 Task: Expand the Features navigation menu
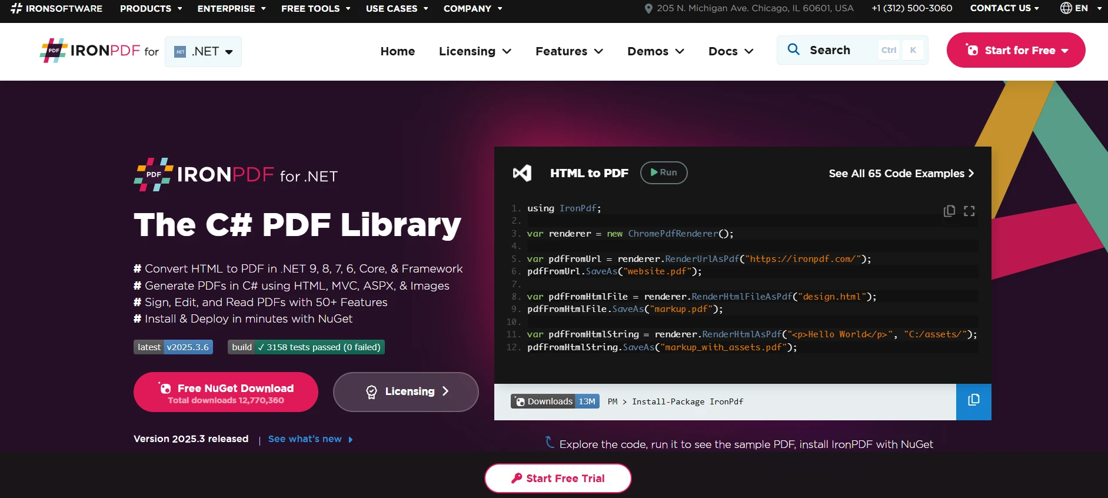click(568, 51)
